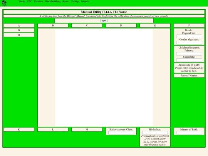This screenshot has height=156, width=208.
Task: Click the Parents' Names label
Action: click(x=189, y=75)
